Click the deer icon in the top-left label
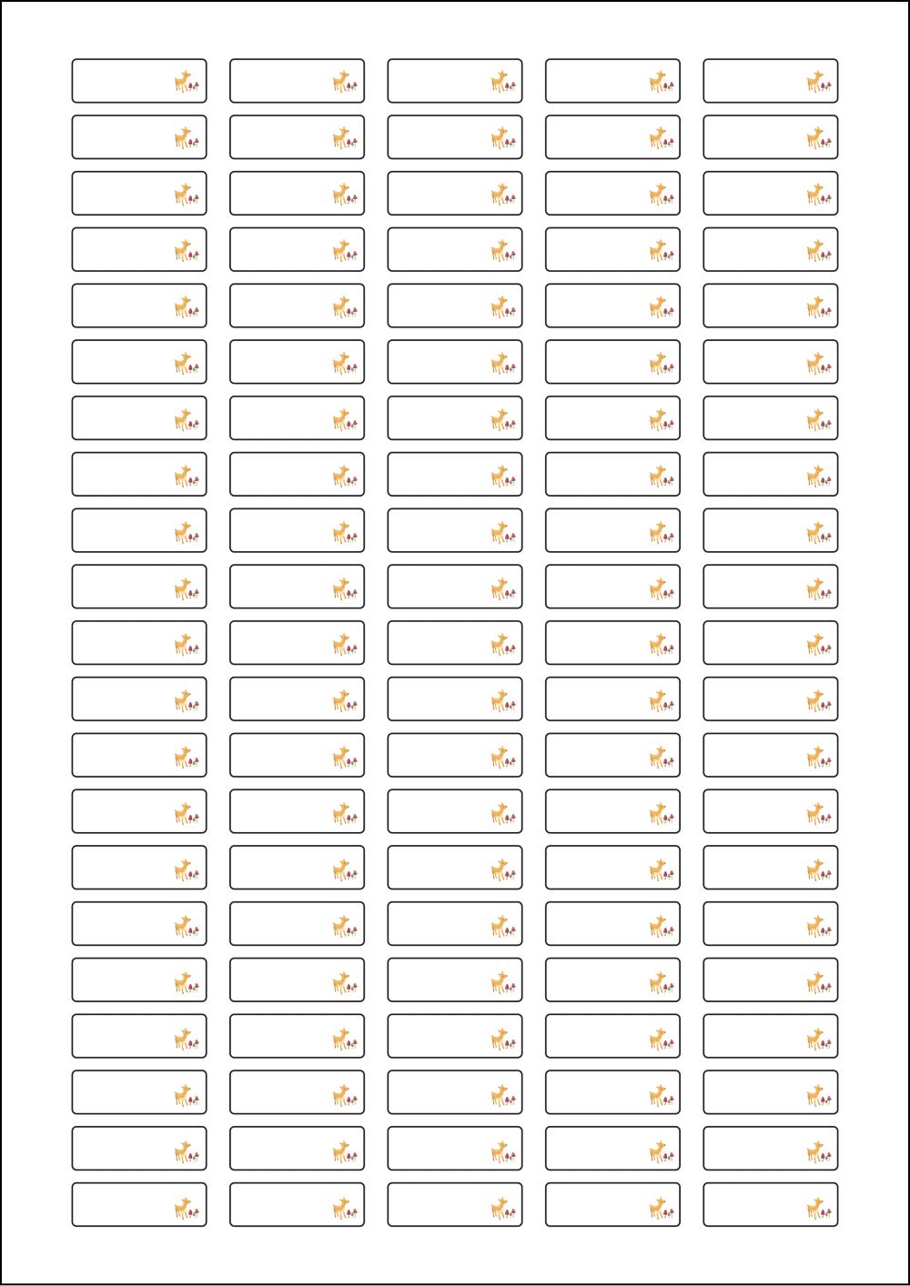This screenshot has width=910, height=1286. [182, 83]
